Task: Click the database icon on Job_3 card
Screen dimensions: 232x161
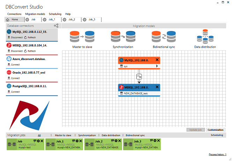Action: pyautogui.click(x=128, y=144)
